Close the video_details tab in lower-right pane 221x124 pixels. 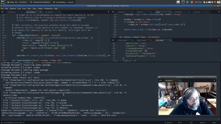170,40
